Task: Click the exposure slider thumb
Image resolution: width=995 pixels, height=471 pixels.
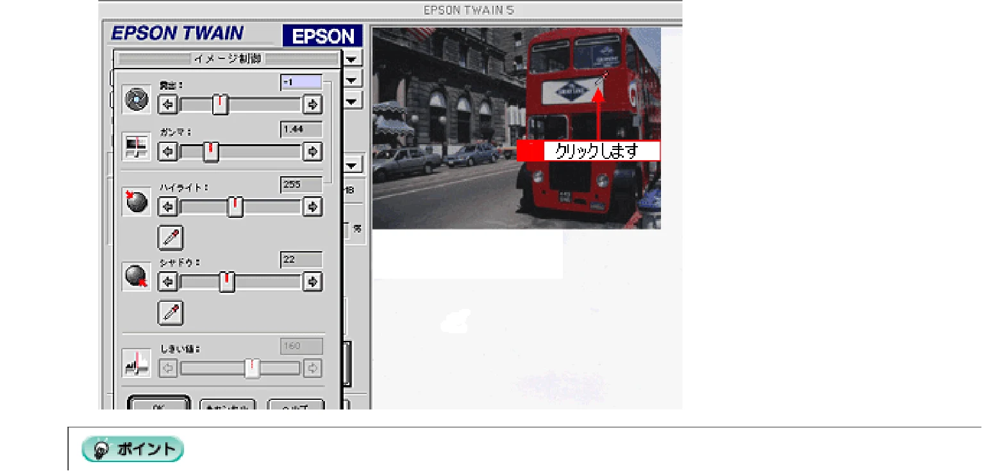Action: click(221, 104)
